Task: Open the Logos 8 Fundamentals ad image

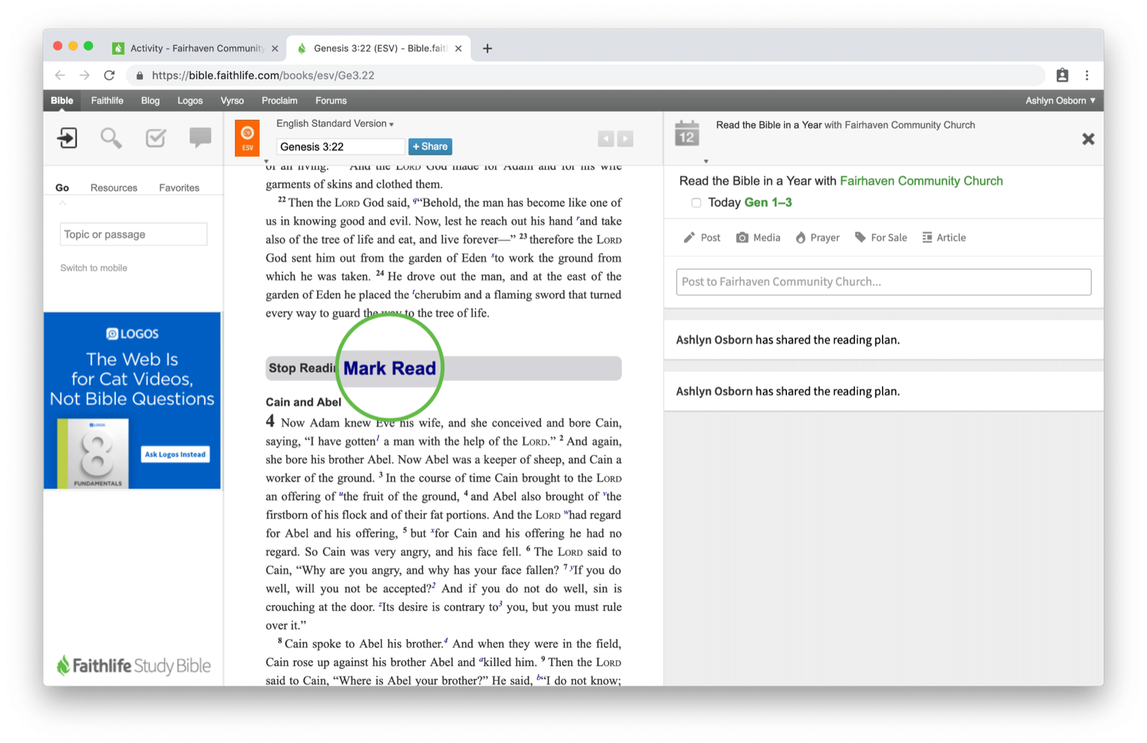Action: click(x=93, y=454)
